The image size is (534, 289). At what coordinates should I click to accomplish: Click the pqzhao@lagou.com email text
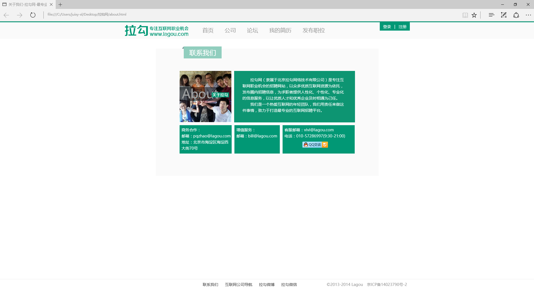pyautogui.click(x=212, y=136)
